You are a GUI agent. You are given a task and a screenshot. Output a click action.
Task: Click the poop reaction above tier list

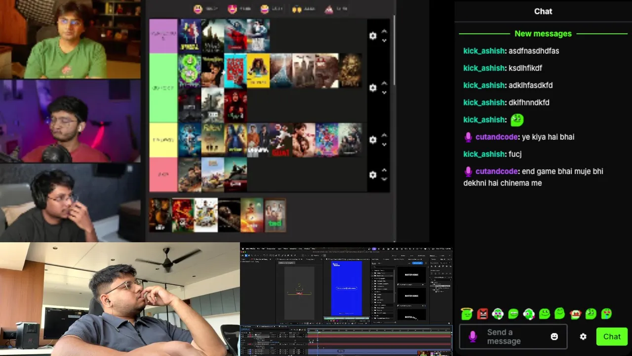pos(329,9)
